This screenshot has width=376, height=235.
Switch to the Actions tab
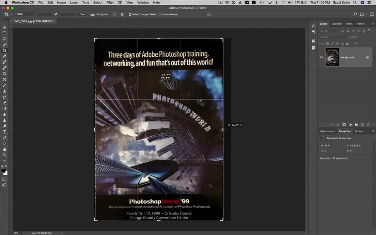[359, 131]
